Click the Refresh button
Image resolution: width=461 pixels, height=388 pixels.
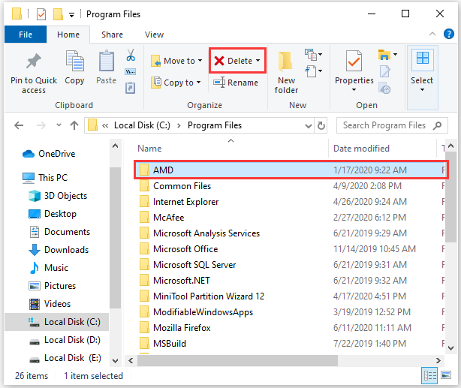coord(321,126)
